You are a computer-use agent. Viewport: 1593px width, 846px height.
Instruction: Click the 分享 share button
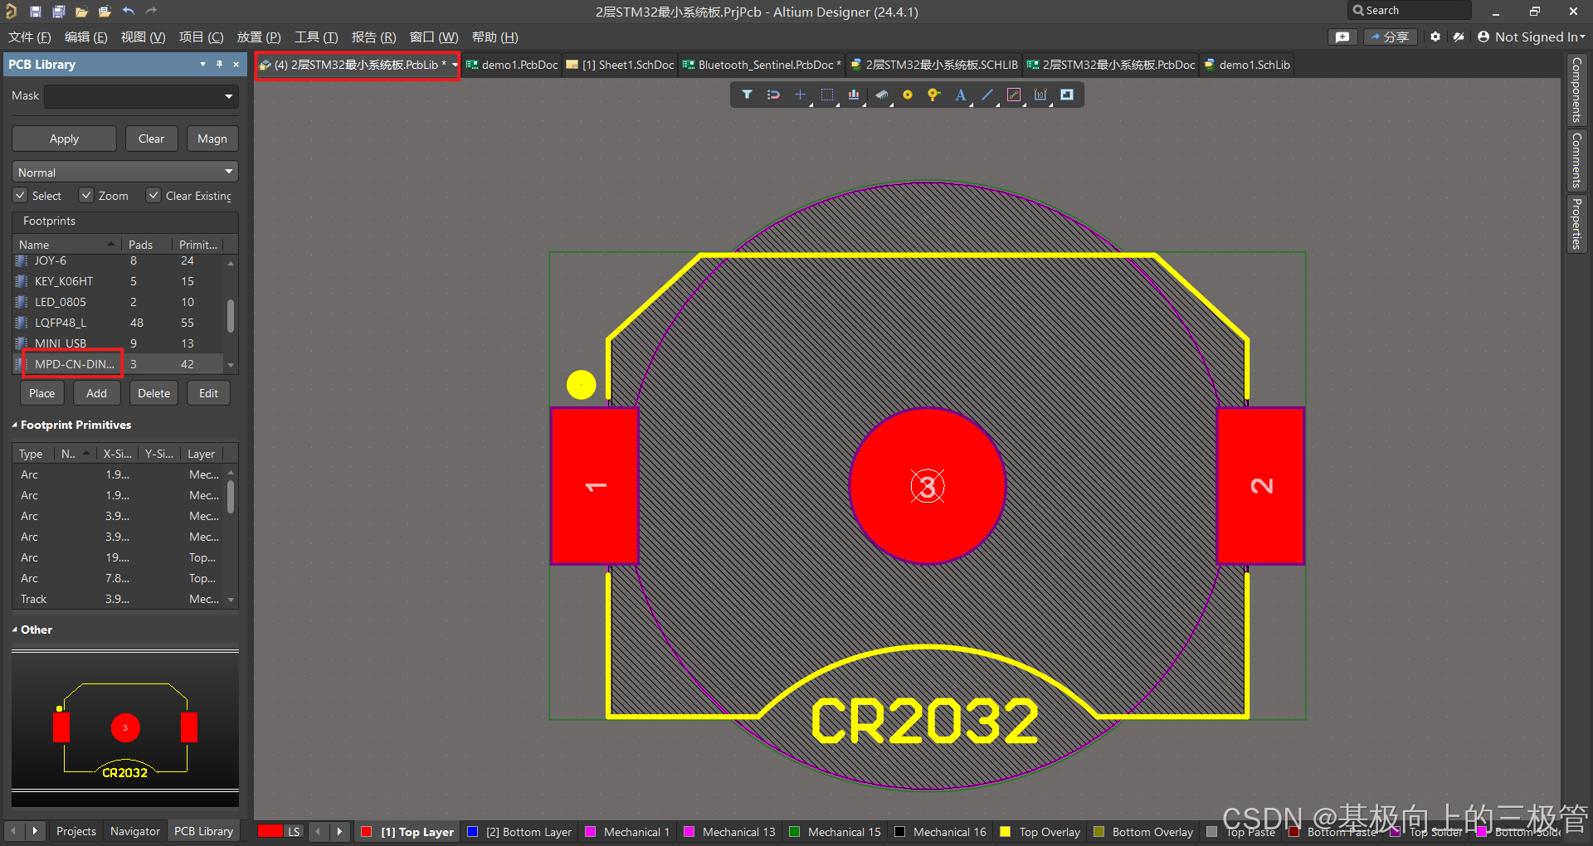pos(1390,36)
